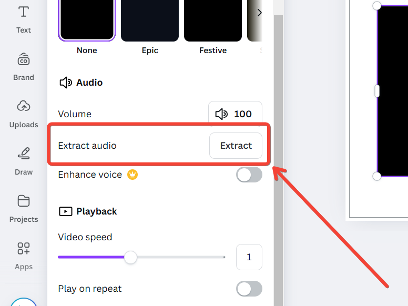Click the left-side resize handle on the video

pyautogui.click(x=377, y=91)
